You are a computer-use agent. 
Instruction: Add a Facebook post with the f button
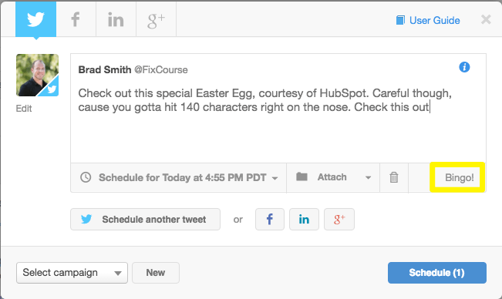click(270, 220)
